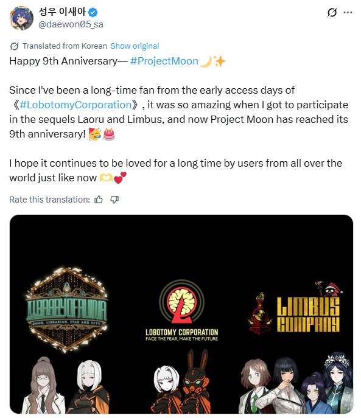Image resolution: width=361 pixels, height=418 pixels.
Task: Open the @daewon05_sa handle
Action: tap(71, 24)
